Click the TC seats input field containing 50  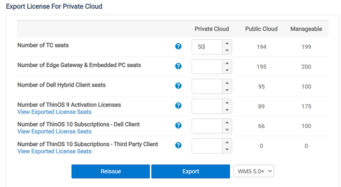(x=207, y=47)
